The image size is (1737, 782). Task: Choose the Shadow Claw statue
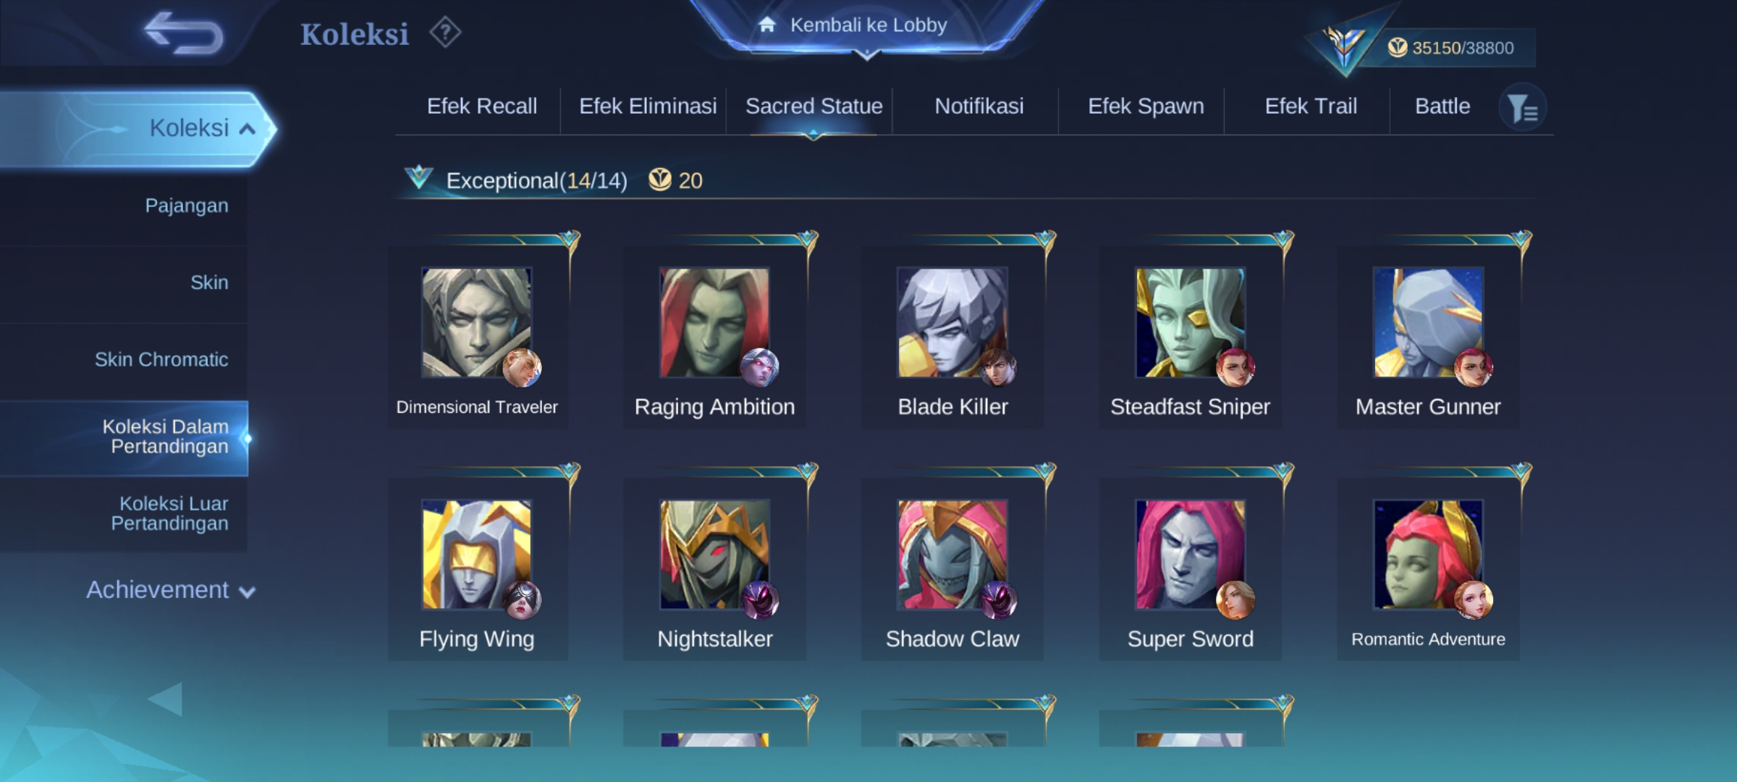click(x=952, y=568)
